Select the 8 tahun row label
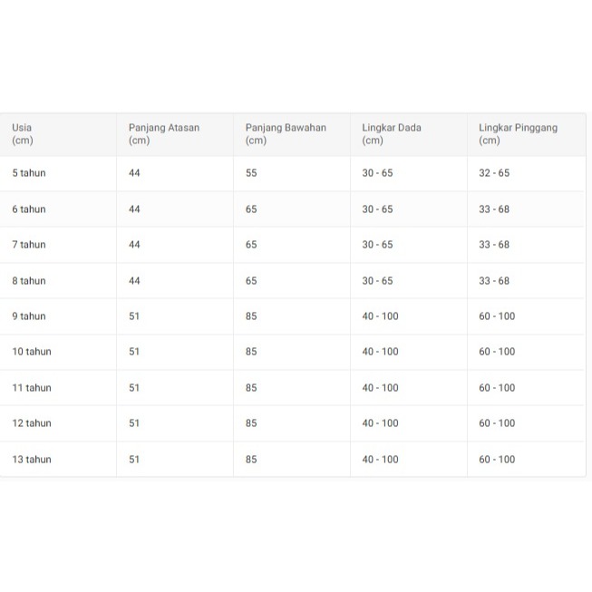592x592 pixels. pos(28,281)
